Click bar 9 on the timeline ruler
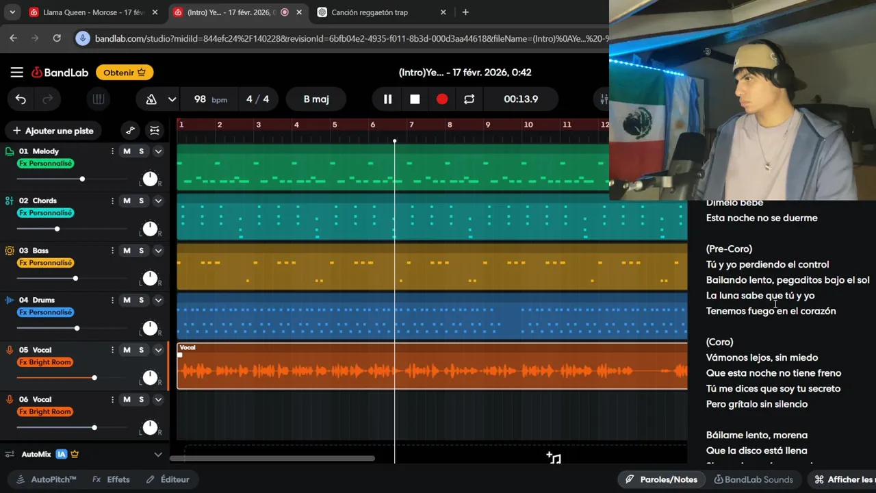 click(488, 125)
